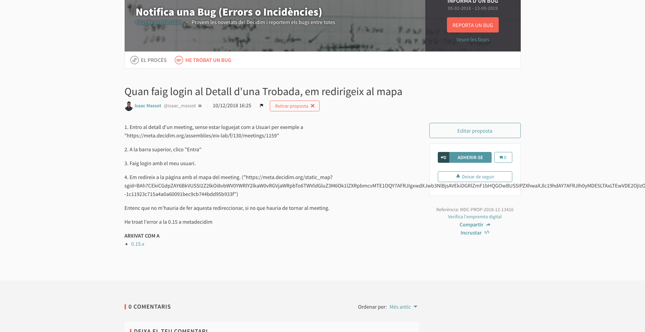The height and width of the screenshot is (332, 645).
Task: Click the share arrow icon beside Compartir
Action: [x=488, y=225]
